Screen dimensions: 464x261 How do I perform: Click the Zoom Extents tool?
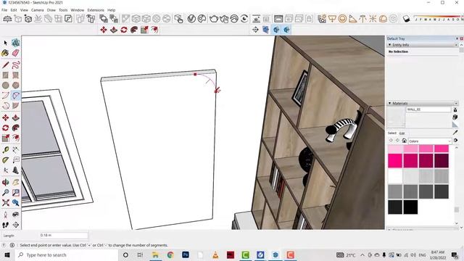pos(5,203)
